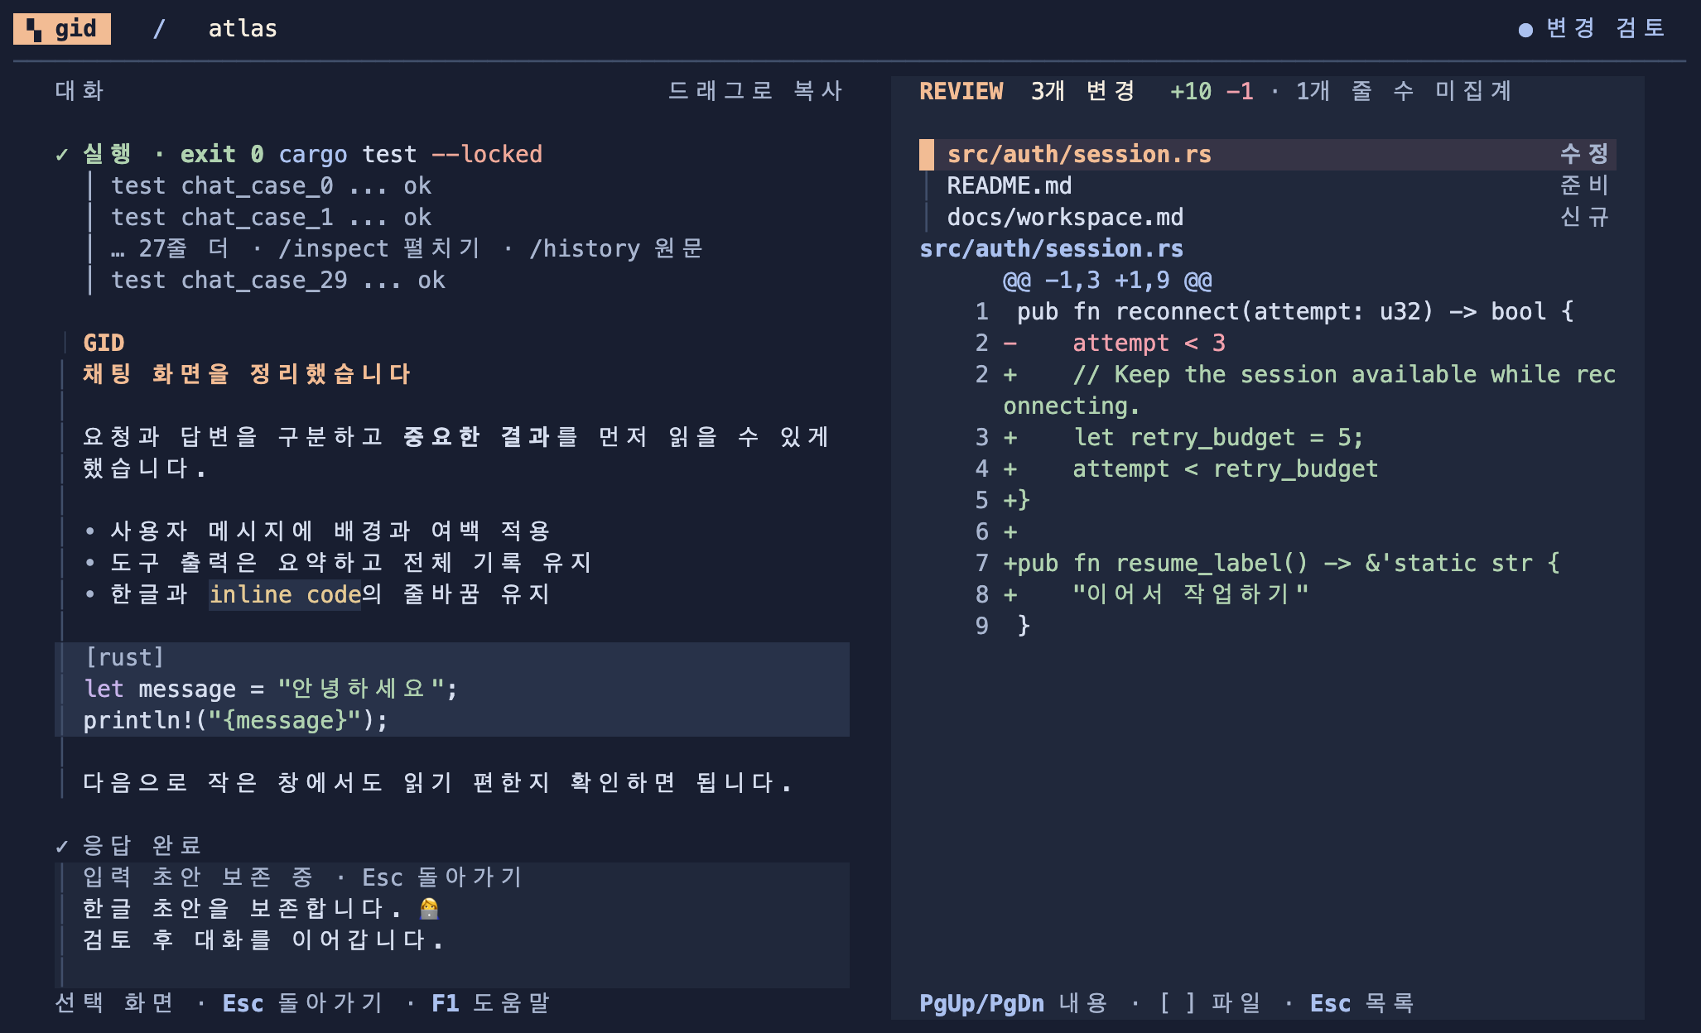Expand the 27줄 더 collapsed output line

[x=407, y=249]
